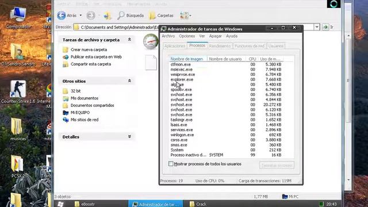
Task: Open Apagar menu in Task Manager
Action: tap(216, 36)
